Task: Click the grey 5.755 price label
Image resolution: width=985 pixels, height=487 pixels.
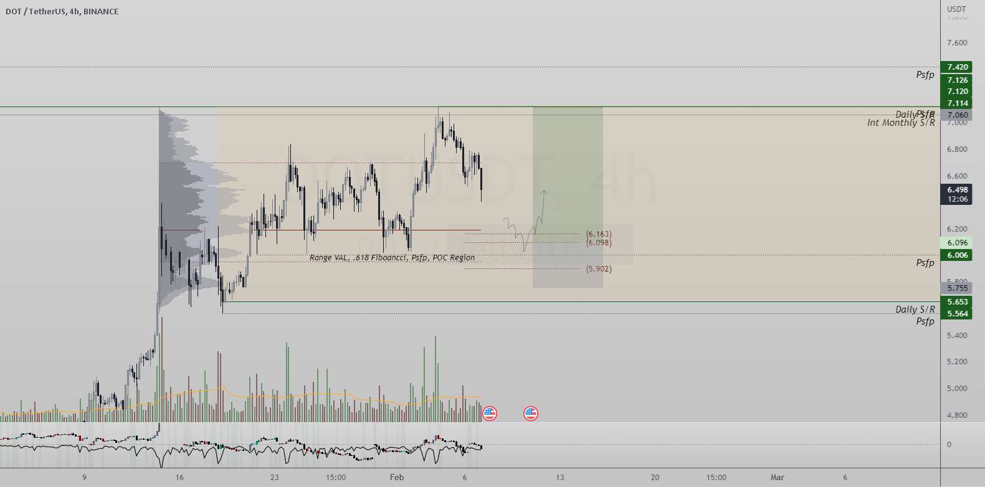Action: pos(956,288)
